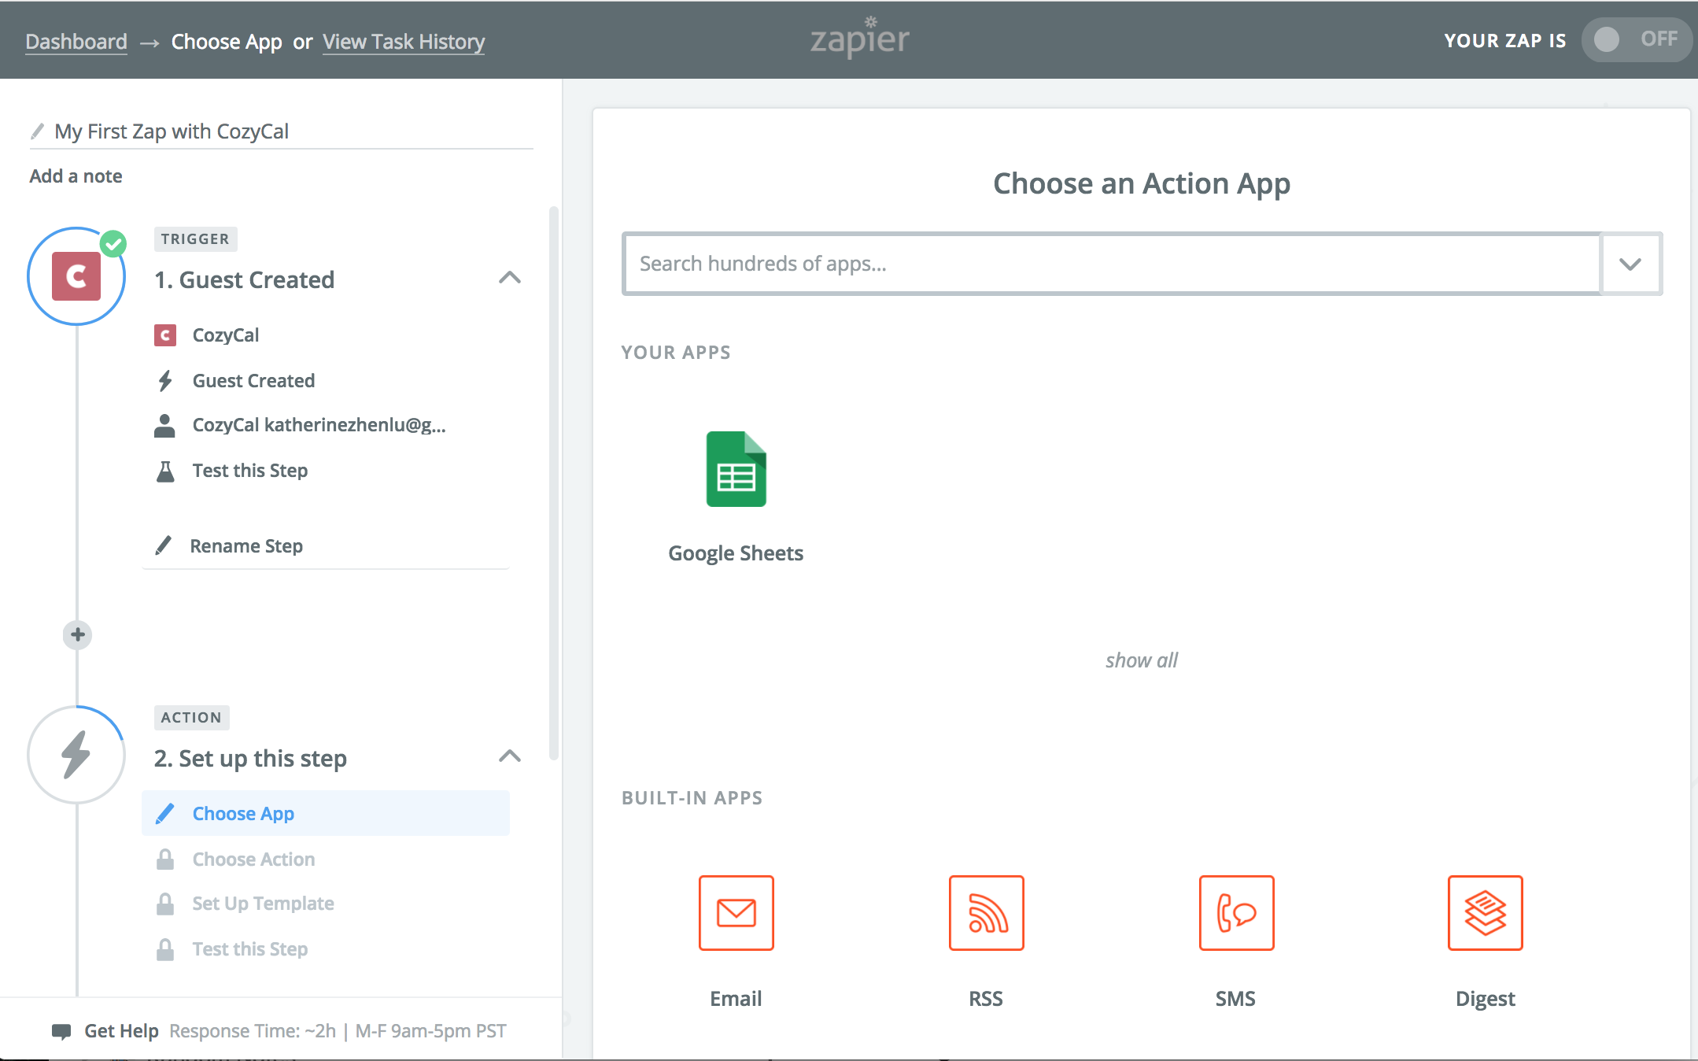Focus the Search hundreds of apps field

coord(1111,264)
